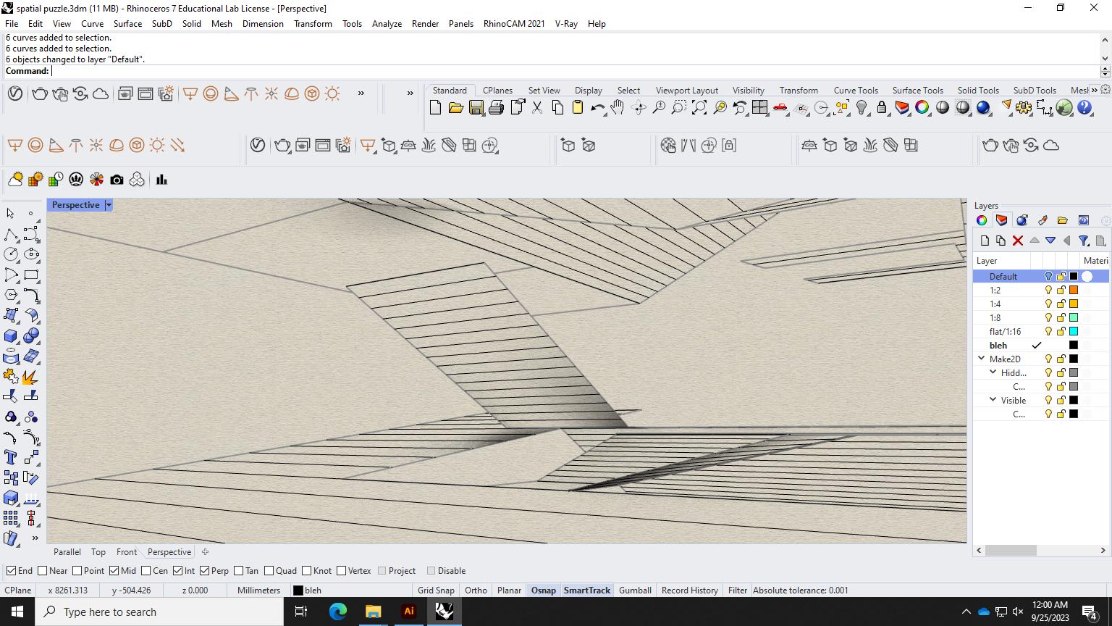
Task: Select the Undo arrow icon
Action: [x=597, y=108]
